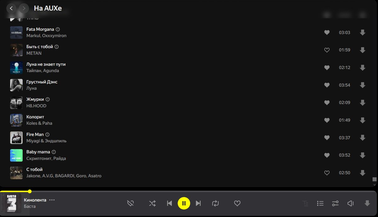
Task: Return to the previous track
Action: coord(169,203)
